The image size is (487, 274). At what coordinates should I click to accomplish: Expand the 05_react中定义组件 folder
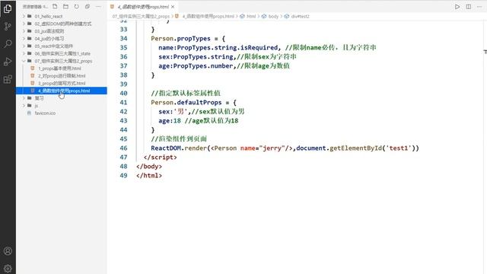tap(24, 46)
